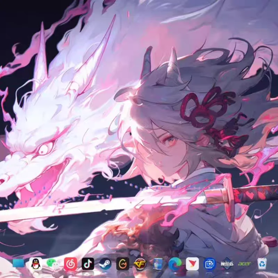
Task: Open the white icon with red arrow
Action: pyautogui.click(x=193, y=264)
